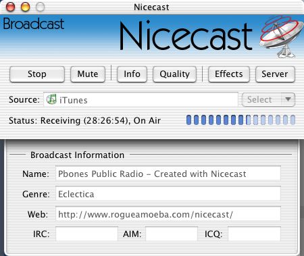Click the ICQ input field
The width and height of the screenshot is (304, 256).
(254, 234)
